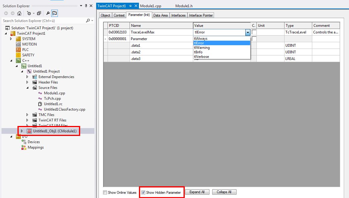Choose tlInfo from the trace level list

pos(222,52)
